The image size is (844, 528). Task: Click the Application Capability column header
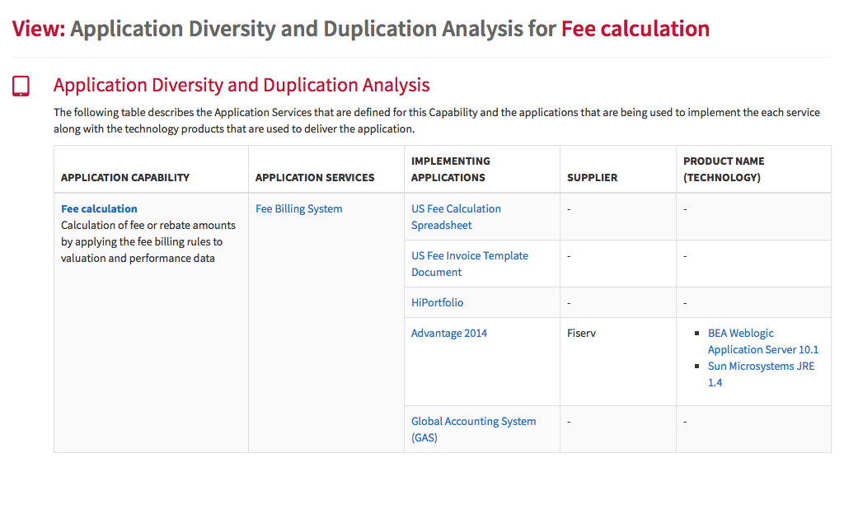tap(125, 177)
